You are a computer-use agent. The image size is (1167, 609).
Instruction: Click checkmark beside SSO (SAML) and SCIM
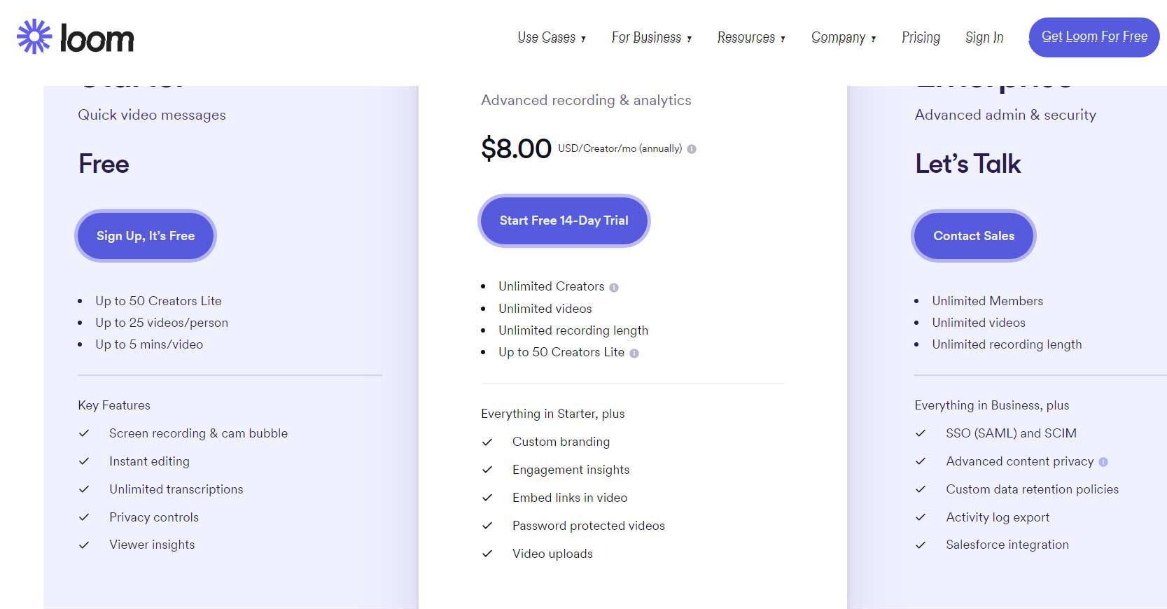tap(921, 433)
